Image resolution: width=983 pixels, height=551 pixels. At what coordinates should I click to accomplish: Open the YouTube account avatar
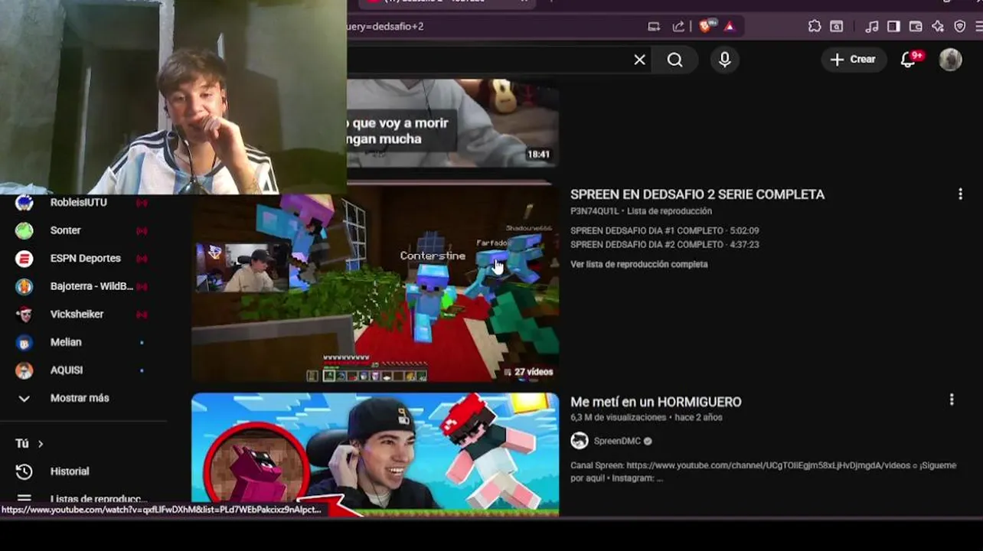(x=950, y=60)
